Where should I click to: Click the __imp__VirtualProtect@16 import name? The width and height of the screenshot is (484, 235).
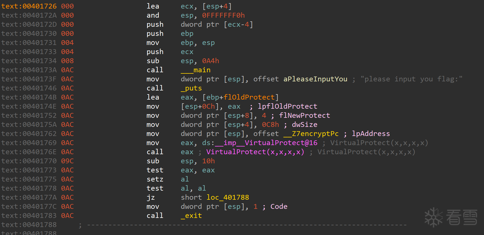pyautogui.click(x=266, y=143)
